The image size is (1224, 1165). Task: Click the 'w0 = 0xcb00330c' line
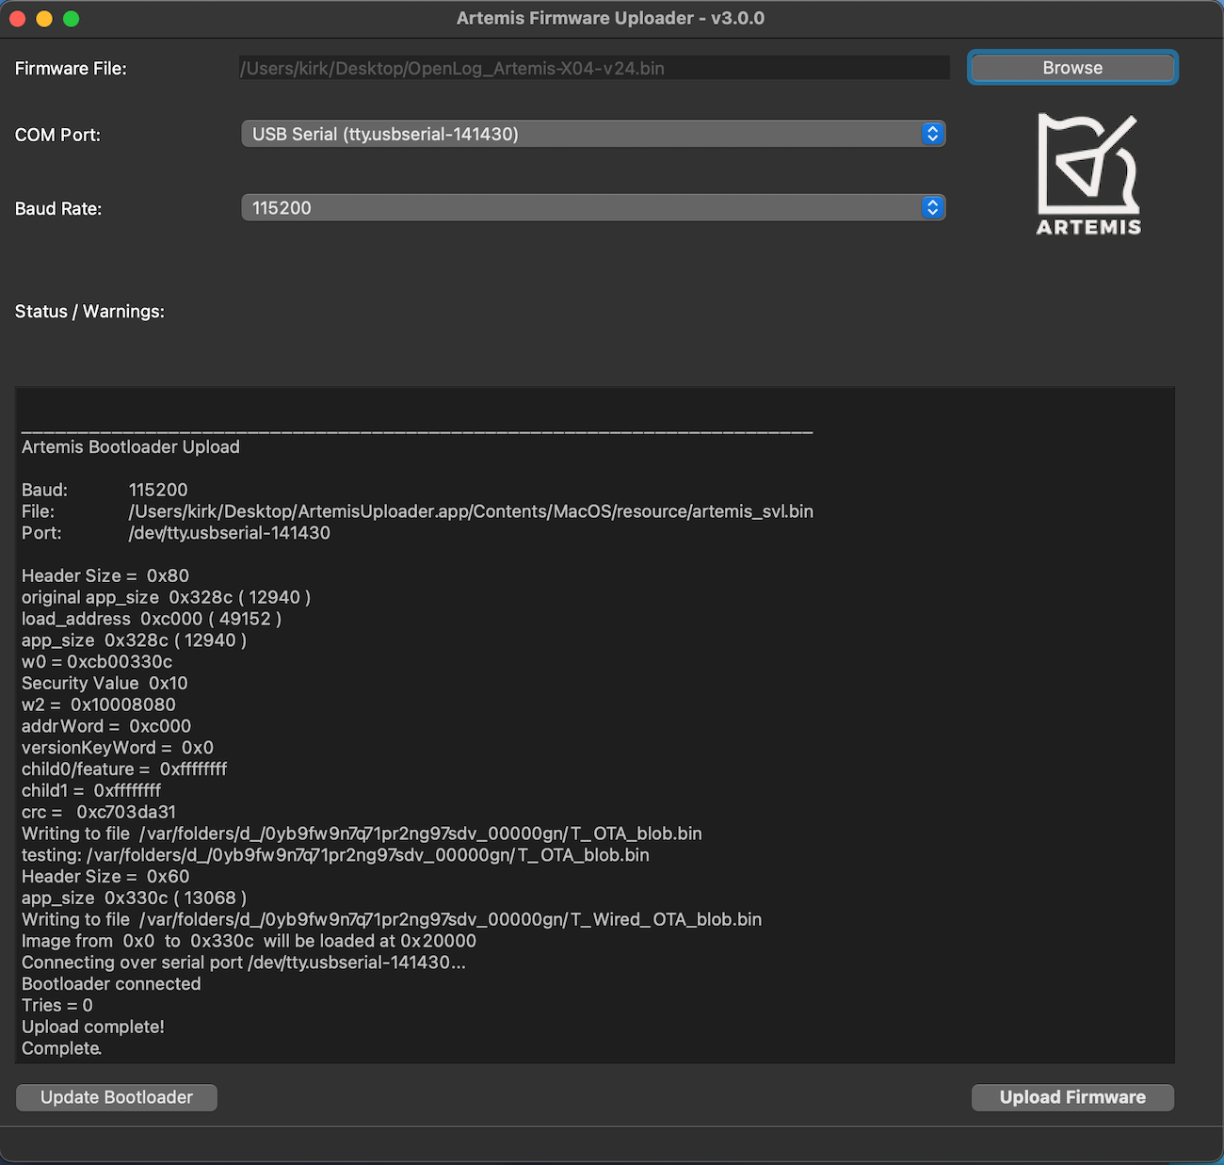[x=97, y=662]
